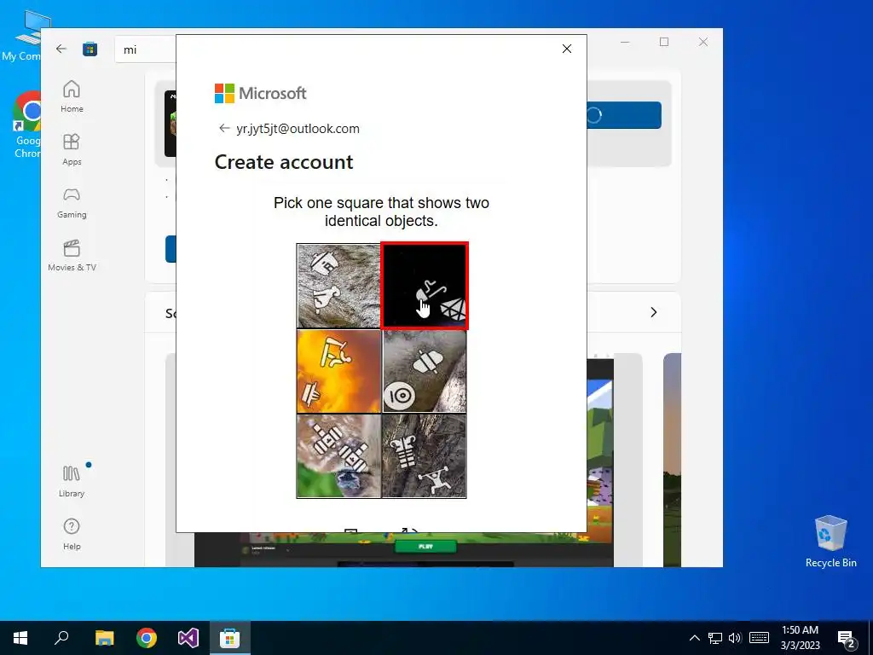Click Microsoft Store icon on taskbar
Image resolution: width=873 pixels, height=655 pixels.
pyautogui.click(x=229, y=638)
